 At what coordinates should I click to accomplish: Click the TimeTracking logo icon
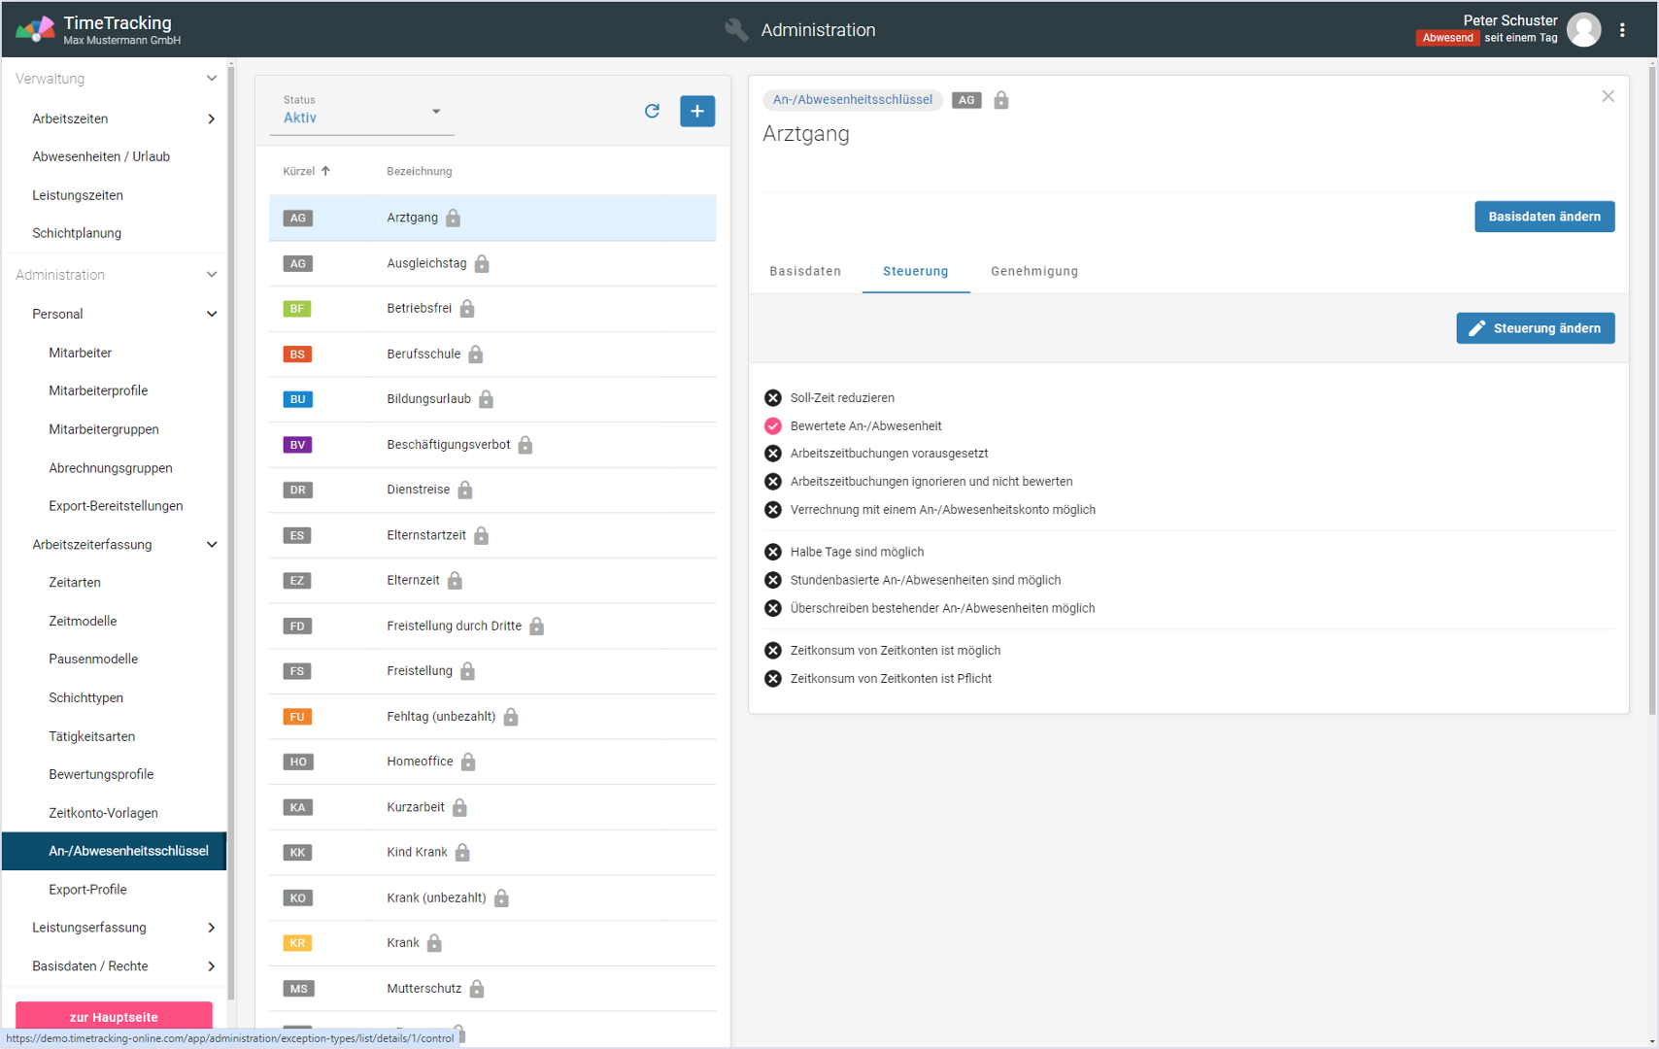[x=35, y=29]
